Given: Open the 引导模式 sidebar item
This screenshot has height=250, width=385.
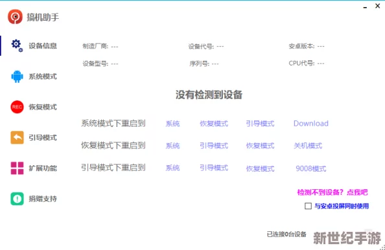Looking at the screenshot, I should [x=43, y=137].
